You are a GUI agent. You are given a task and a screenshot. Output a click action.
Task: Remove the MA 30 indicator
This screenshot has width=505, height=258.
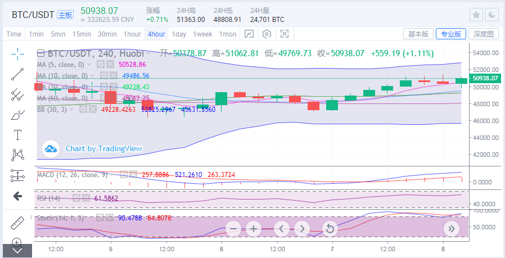113,87
